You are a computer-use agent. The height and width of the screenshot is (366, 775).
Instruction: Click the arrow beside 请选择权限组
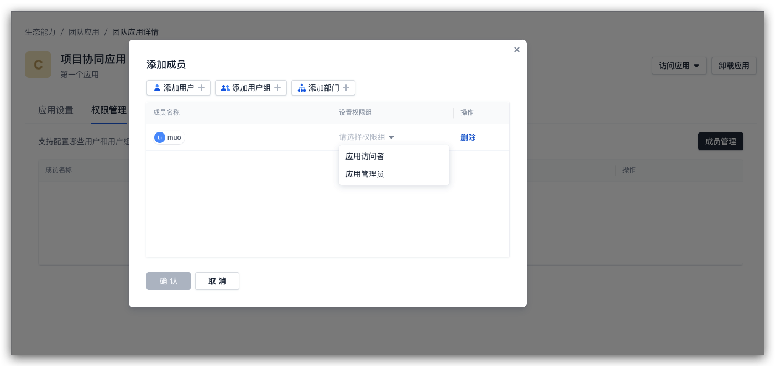click(391, 137)
